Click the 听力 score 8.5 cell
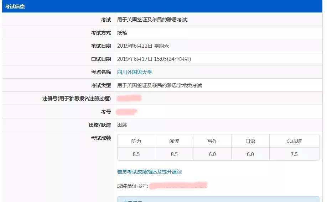This screenshot has width=327, height=202. point(136,154)
